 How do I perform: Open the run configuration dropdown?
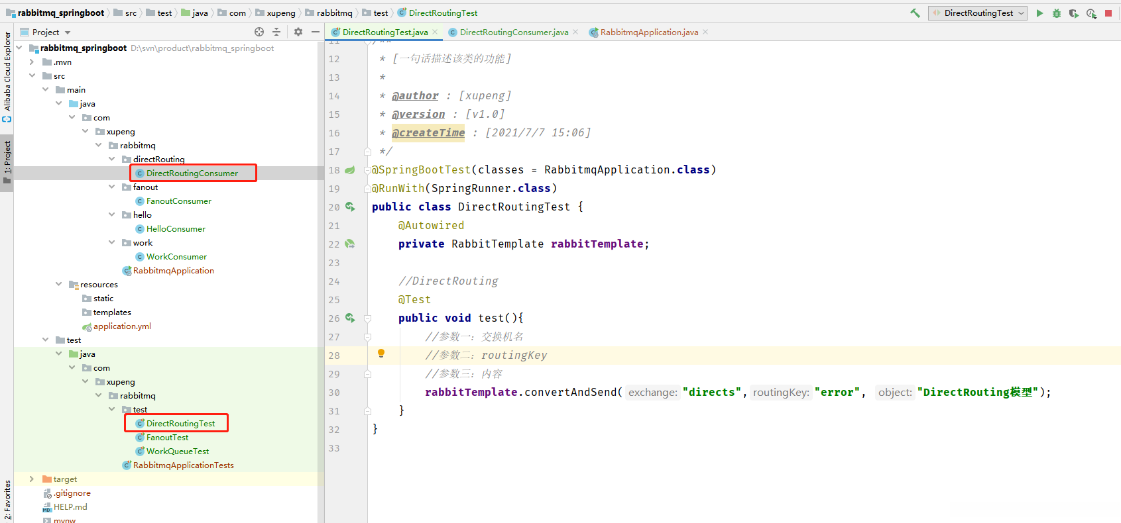pyautogui.click(x=978, y=13)
